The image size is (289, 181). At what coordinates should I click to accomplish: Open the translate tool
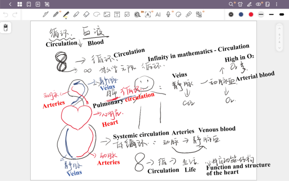199,15
